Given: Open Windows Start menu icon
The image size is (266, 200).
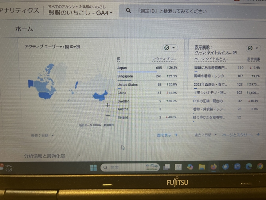Looking at the screenshot, I should (x=94, y=168).
